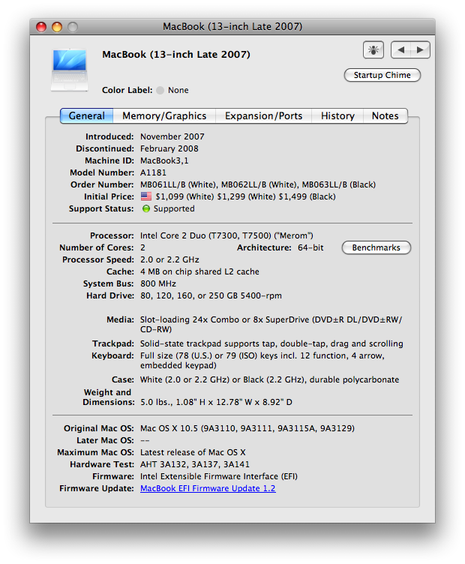Image resolution: width=465 pixels, height=564 pixels.
Task: Click the window title MacBook (13-inch Late 2007)
Action: pyautogui.click(x=232, y=26)
